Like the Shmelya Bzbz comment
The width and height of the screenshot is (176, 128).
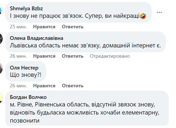44,27
